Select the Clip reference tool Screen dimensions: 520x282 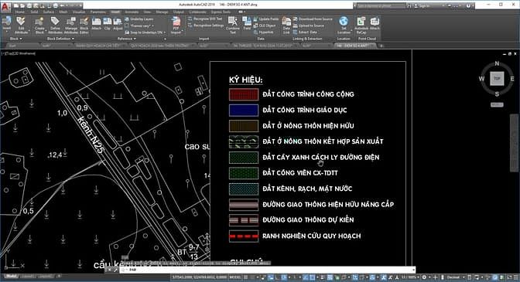[x=107, y=24]
